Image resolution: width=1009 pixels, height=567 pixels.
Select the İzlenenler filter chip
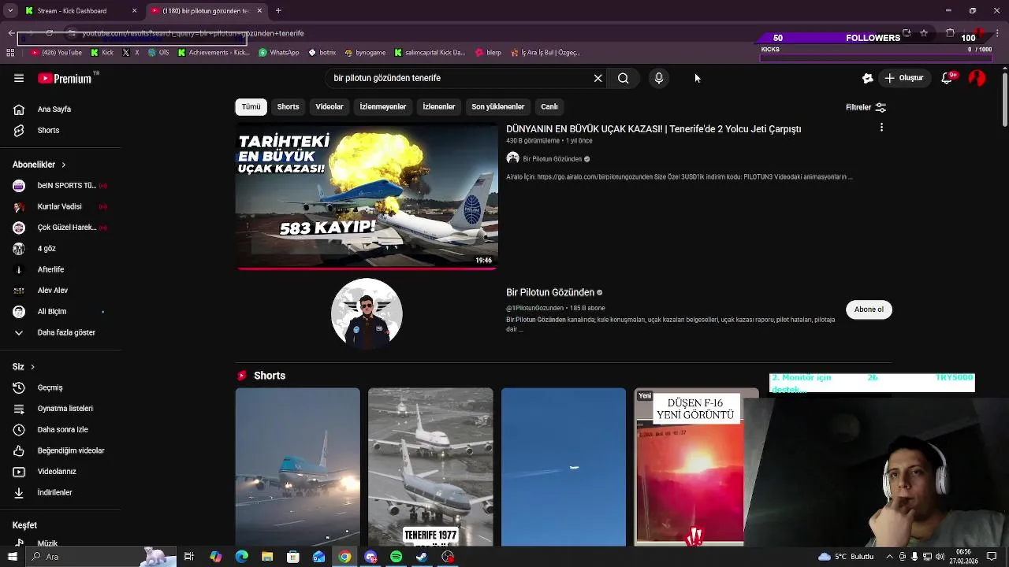(439, 106)
